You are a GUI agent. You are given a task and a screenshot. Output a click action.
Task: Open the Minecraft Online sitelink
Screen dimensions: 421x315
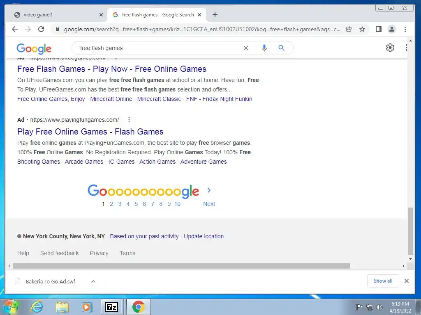[x=111, y=99]
